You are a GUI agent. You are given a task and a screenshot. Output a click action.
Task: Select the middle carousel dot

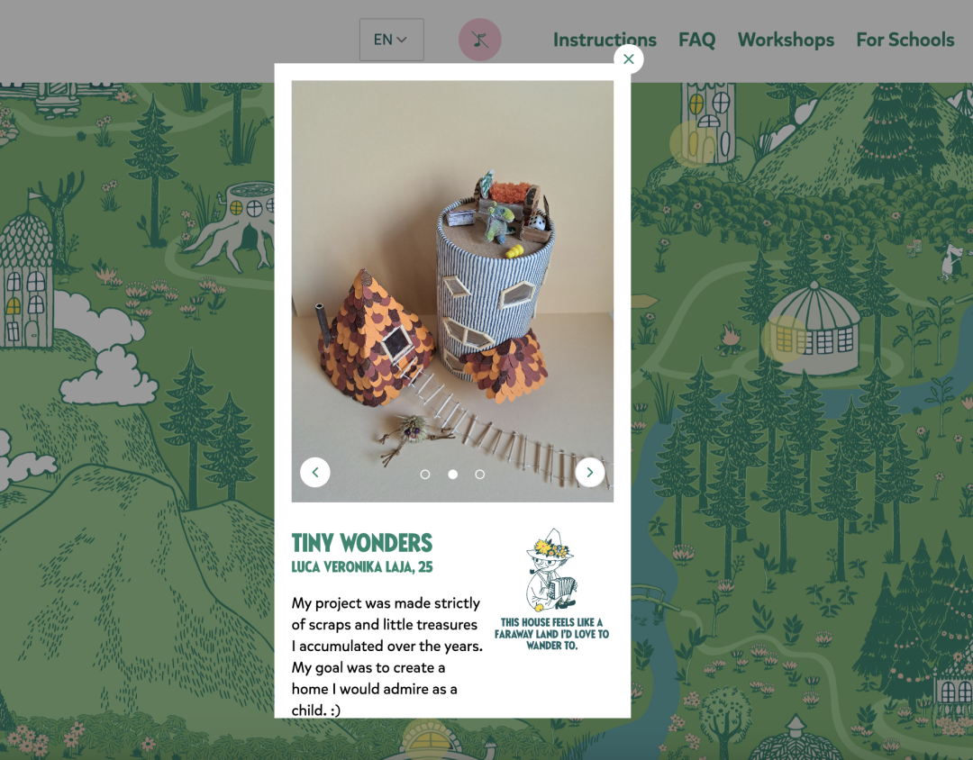(453, 475)
